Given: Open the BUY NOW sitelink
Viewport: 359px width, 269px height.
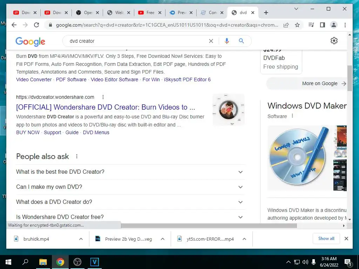Looking at the screenshot, I should [28, 132].
